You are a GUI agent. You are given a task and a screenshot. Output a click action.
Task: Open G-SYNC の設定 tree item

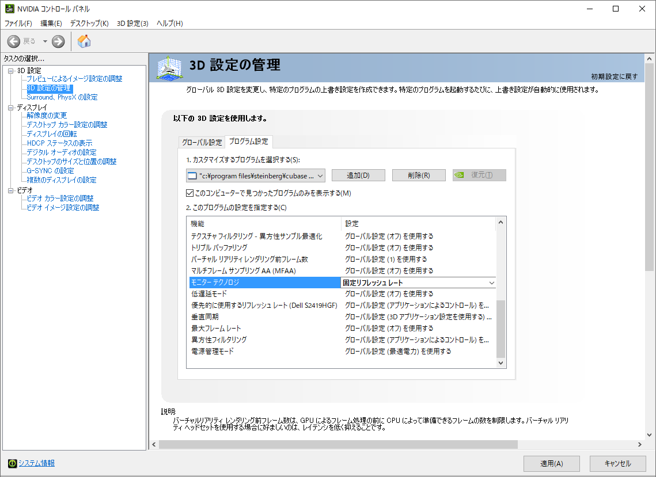click(x=50, y=170)
